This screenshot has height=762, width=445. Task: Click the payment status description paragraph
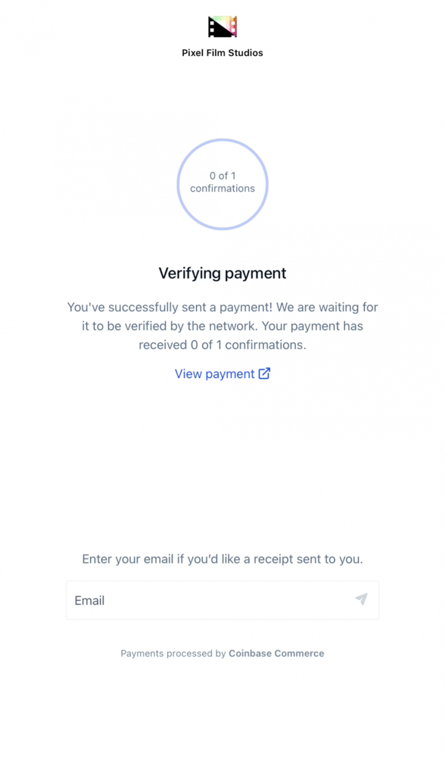point(222,326)
